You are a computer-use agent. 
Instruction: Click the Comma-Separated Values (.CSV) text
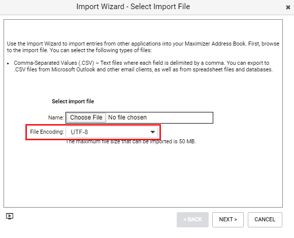tap(54, 63)
